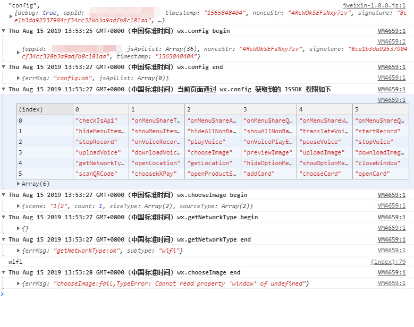
Task: Select the "stopVoice" table cell
Action: [381, 142]
